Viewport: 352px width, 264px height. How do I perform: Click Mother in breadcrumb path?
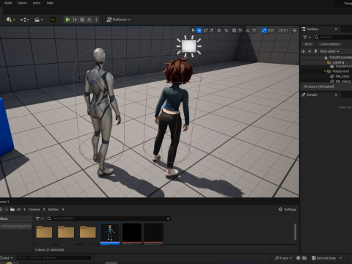[54, 210]
